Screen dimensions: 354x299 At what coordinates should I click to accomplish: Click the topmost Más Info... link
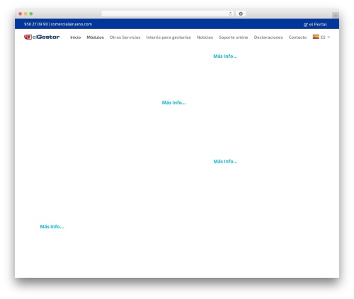pyautogui.click(x=225, y=56)
